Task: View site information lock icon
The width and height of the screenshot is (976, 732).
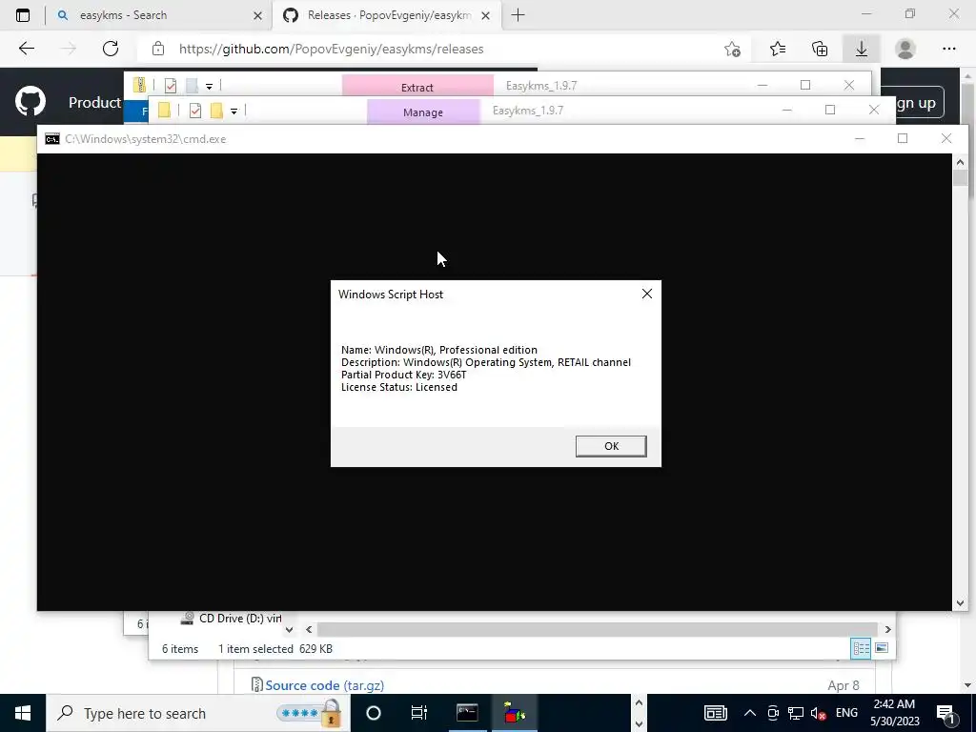Action: [158, 49]
